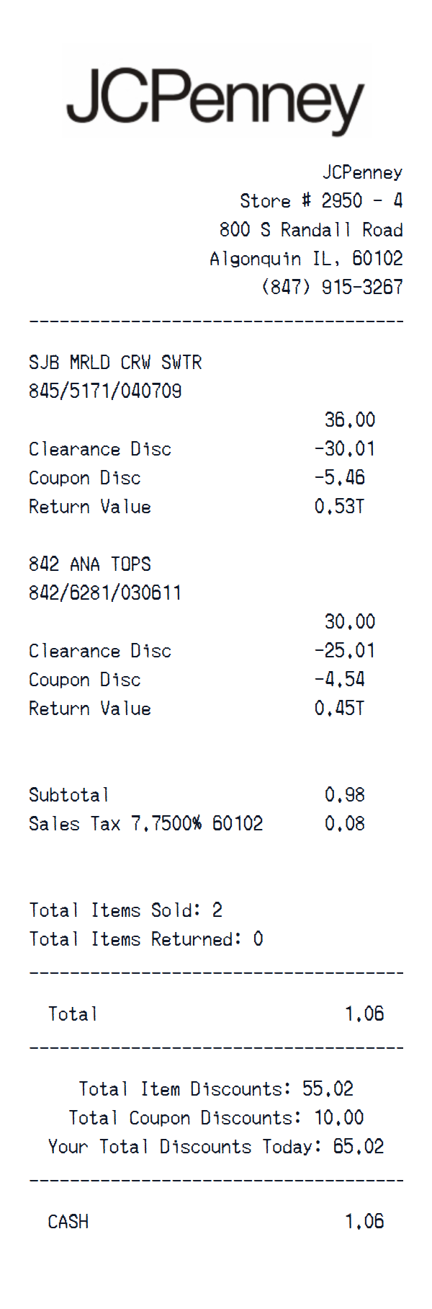Select the 800 S Randall Road address
This screenshot has height=1309, width=432.
click(x=310, y=229)
